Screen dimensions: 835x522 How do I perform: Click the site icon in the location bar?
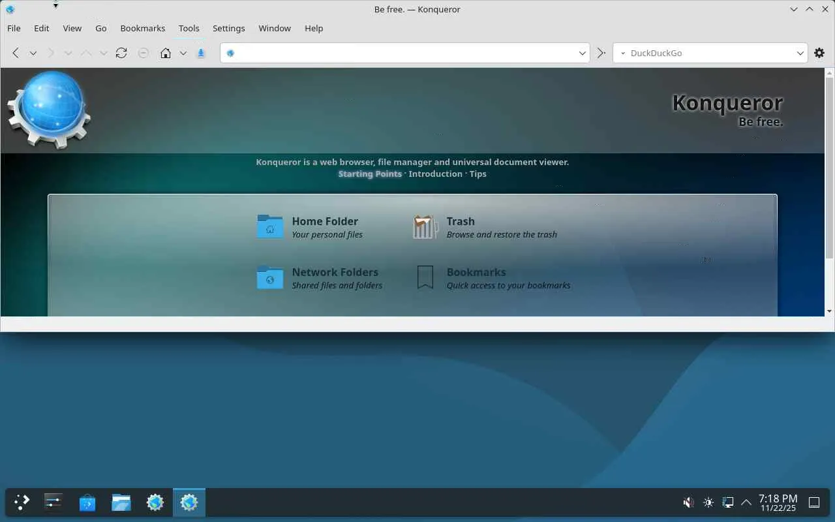pos(230,53)
